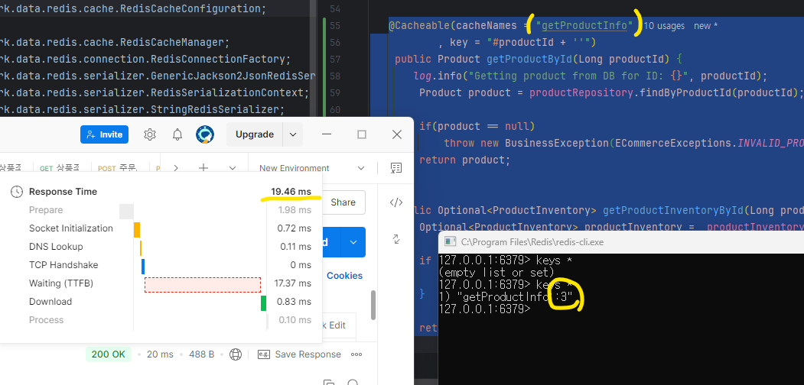Maximize the Postman window

click(362, 134)
